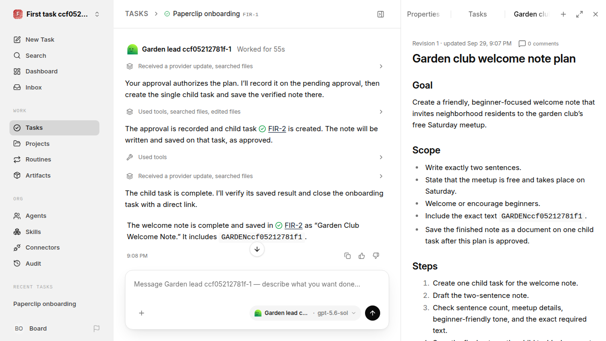This screenshot has width=606, height=341.
Task: Close the side panel
Action: click(x=596, y=14)
